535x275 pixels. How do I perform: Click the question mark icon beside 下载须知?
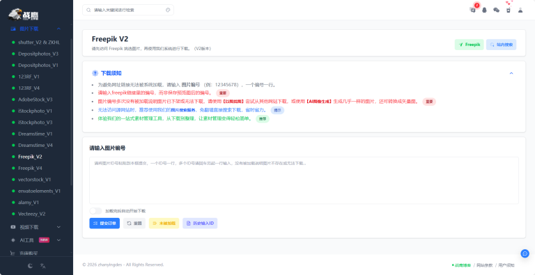(x=95, y=73)
